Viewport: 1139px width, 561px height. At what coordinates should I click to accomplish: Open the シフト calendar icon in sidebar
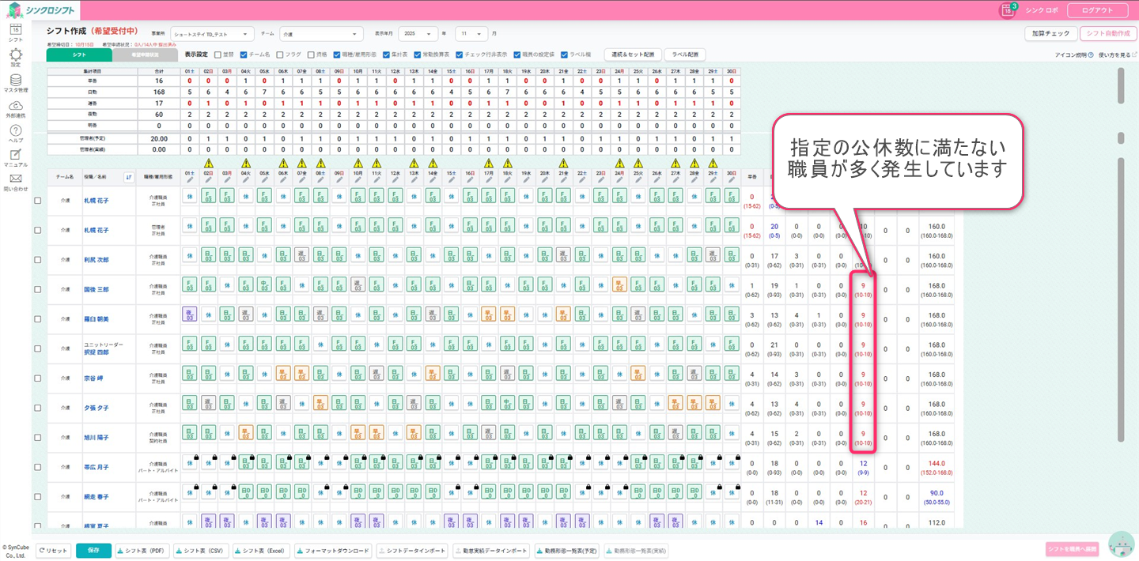click(15, 30)
